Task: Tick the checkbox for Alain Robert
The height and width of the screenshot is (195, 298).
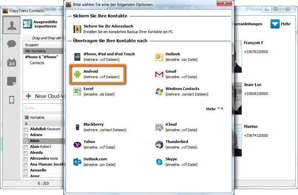Action: [26, 147]
